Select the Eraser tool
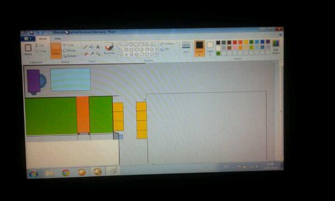The image size is (335, 201). coord(85,54)
